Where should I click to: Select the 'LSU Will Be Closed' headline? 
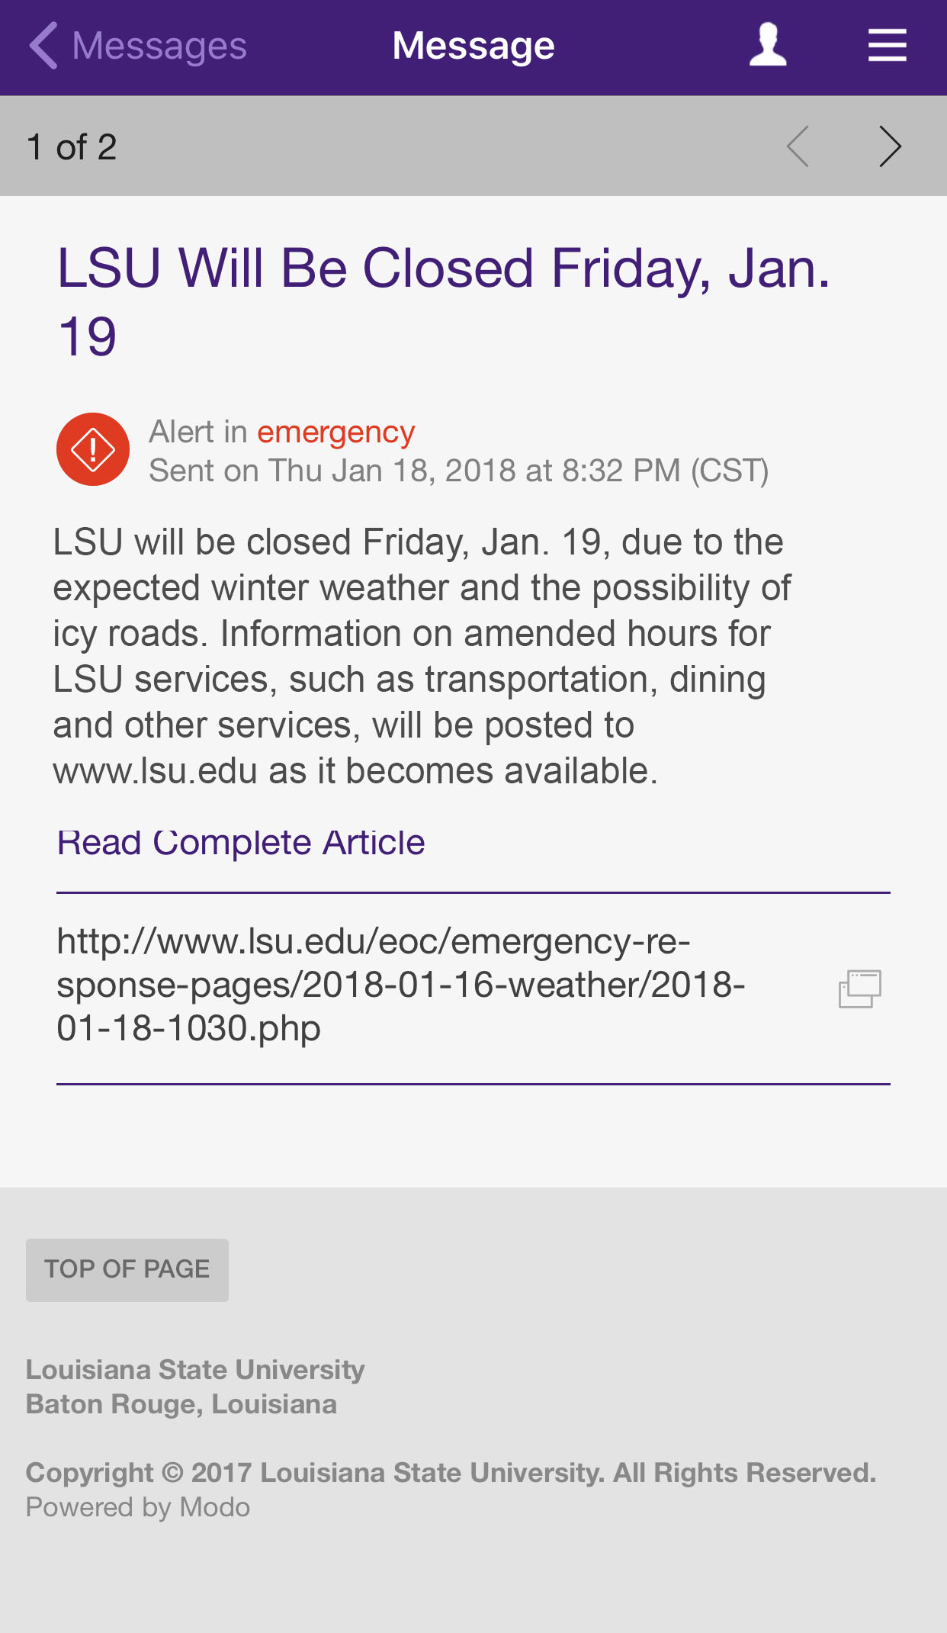(444, 301)
